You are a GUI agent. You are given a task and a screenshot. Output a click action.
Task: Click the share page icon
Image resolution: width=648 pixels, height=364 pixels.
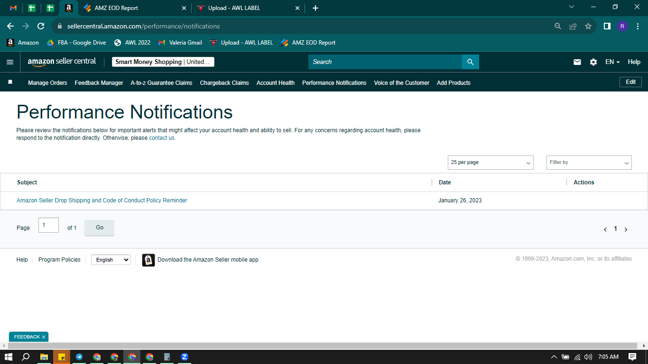point(573,26)
